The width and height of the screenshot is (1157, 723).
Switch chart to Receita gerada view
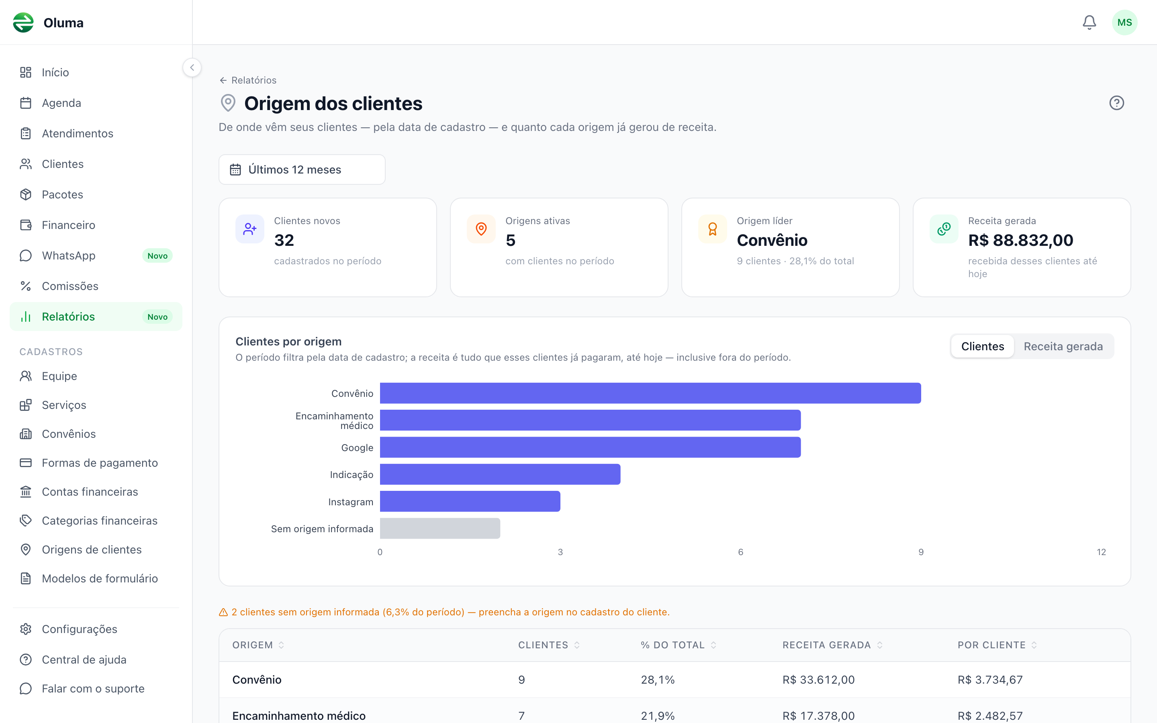click(1063, 346)
